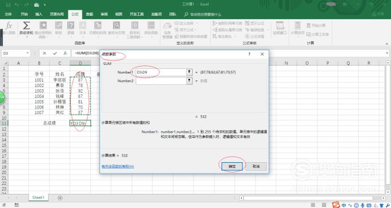Open Recently Used functions star icon
The width and height of the screenshot is (391, 208).
point(43,25)
